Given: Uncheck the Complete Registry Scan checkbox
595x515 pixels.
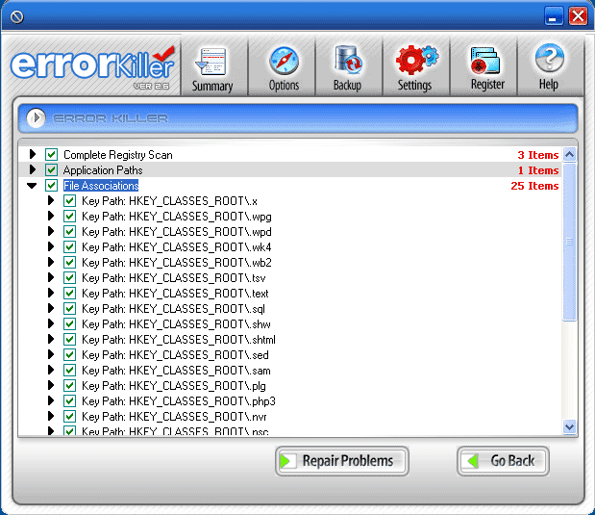Looking at the screenshot, I should (52, 155).
